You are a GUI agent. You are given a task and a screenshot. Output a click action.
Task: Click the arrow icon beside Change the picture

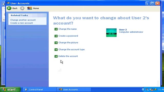[x=56, y=43]
